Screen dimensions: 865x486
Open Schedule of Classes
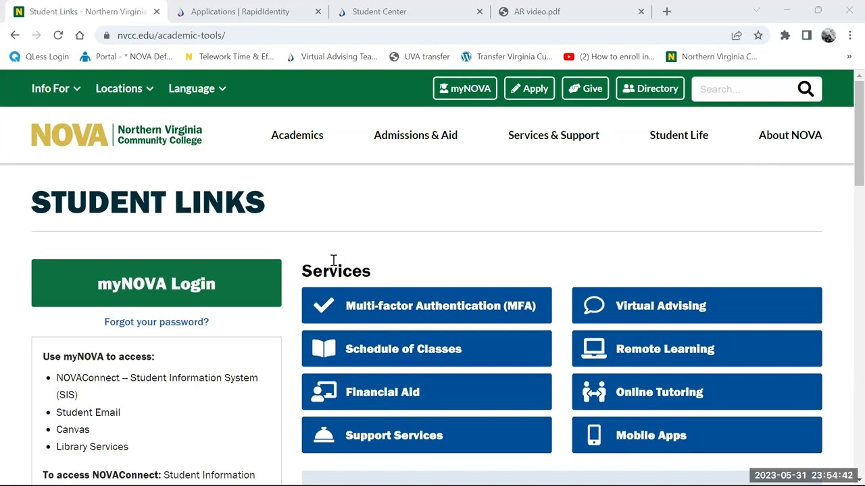tap(426, 348)
